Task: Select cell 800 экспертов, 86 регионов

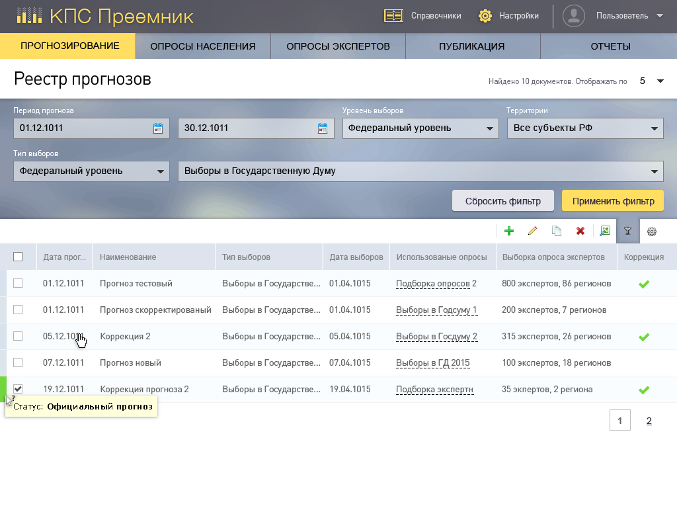Action: pyautogui.click(x=556, y=284)
